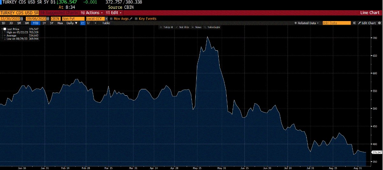Collapse panel with double chevron icon
This screenshot has height=170, width=383.
pos(354,23)
